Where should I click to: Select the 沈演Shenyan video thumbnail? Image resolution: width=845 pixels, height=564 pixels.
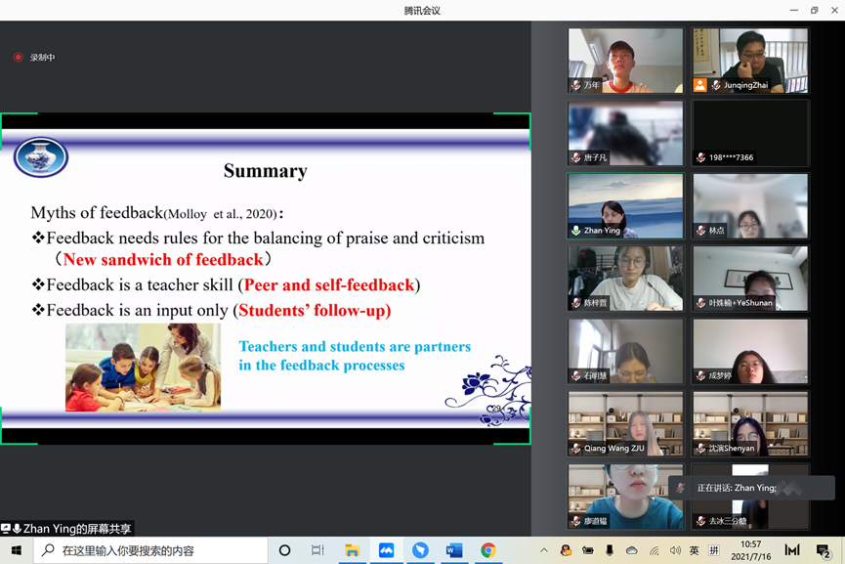click(750, 423)
